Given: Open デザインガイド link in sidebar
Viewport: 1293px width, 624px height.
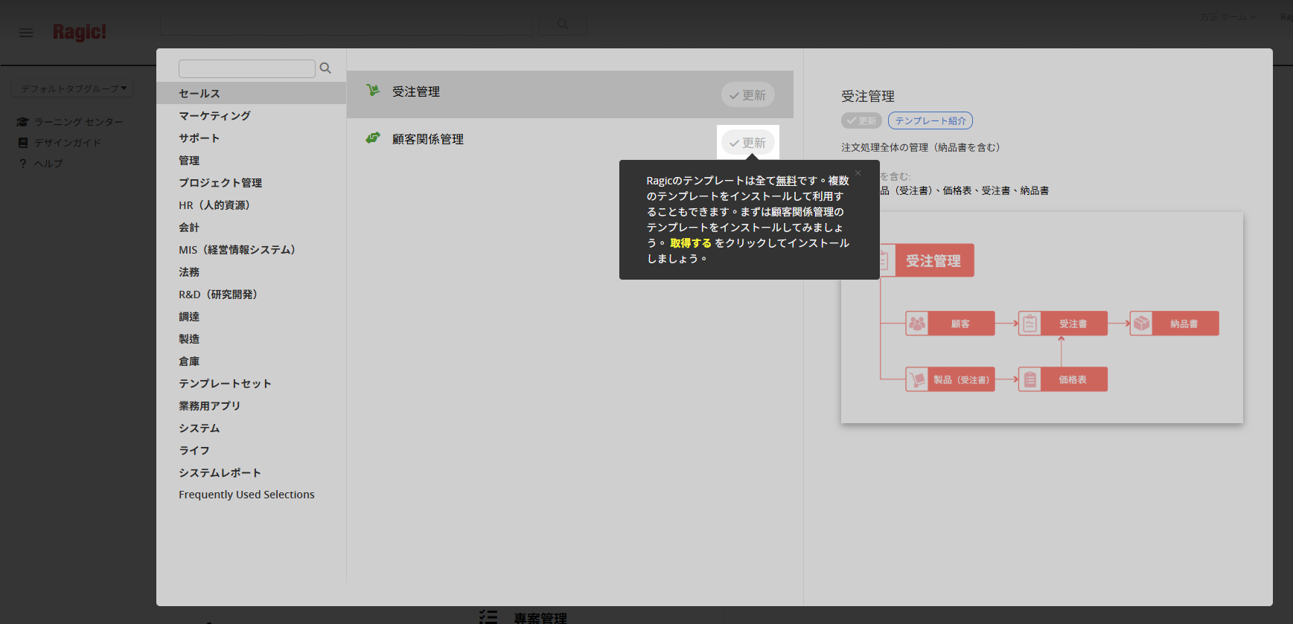Looking at the screenshot, I should click(68, 143).
